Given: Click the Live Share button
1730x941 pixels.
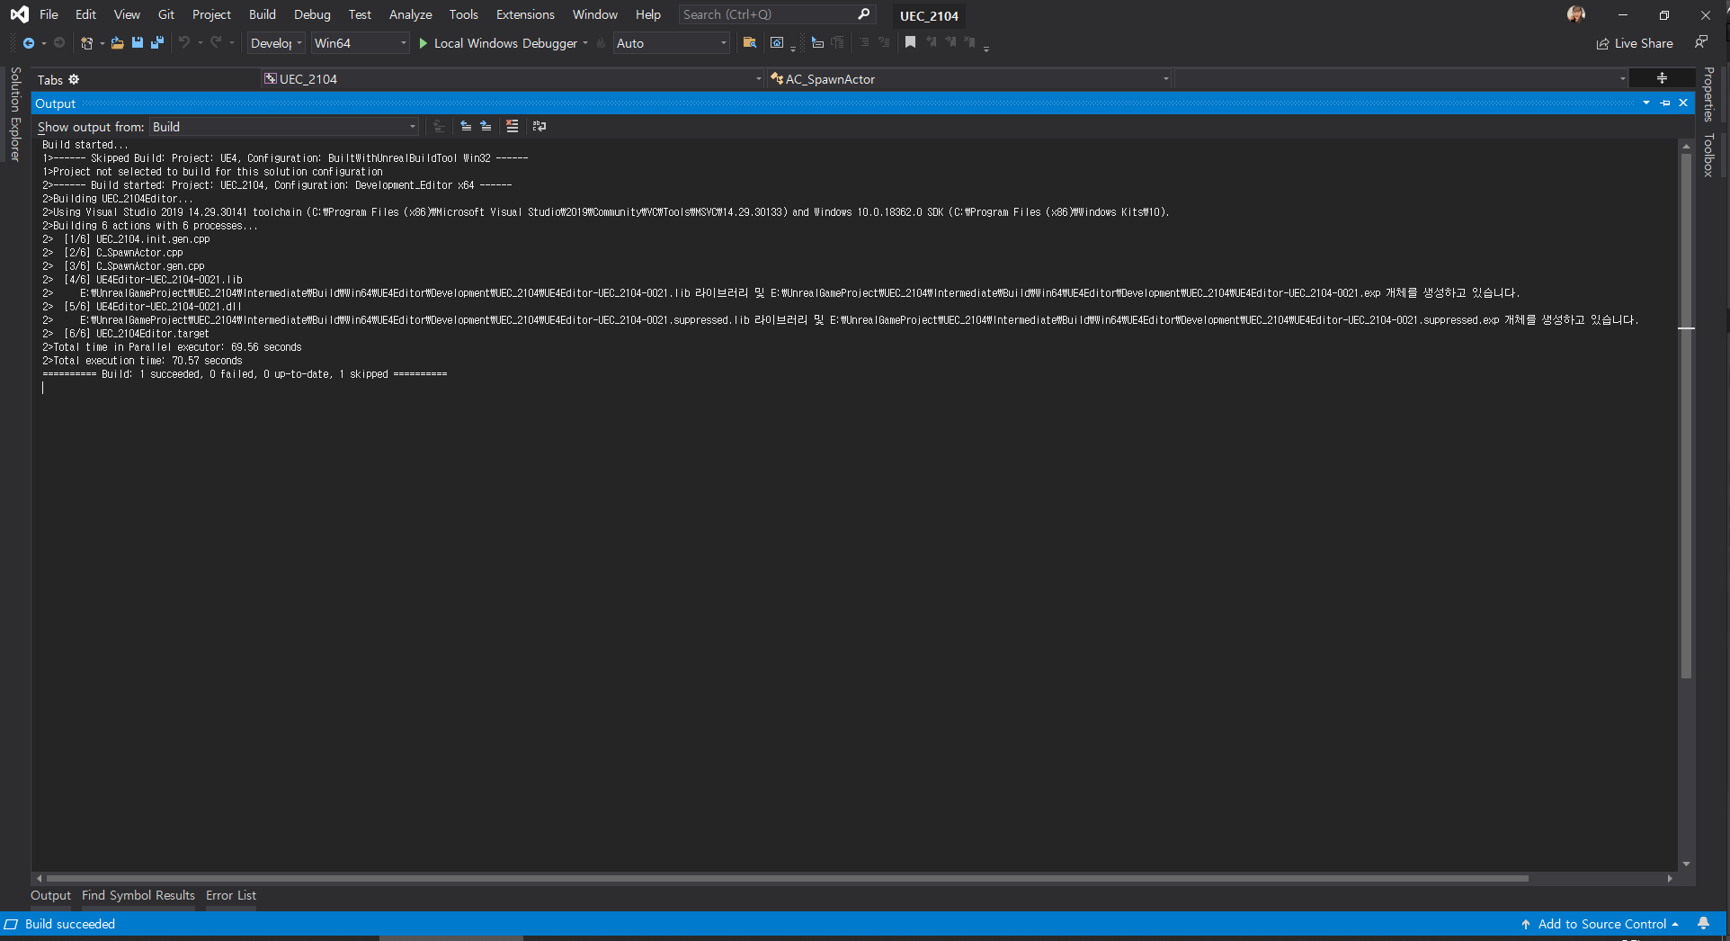Looking at the screenshot, I should (1635, 43).
